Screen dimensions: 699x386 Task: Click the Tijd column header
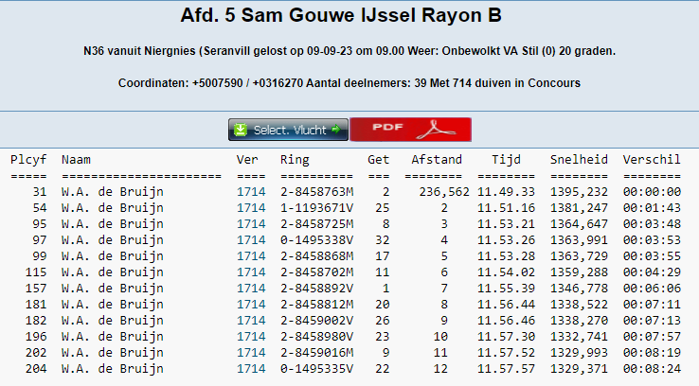coord(506,160)
